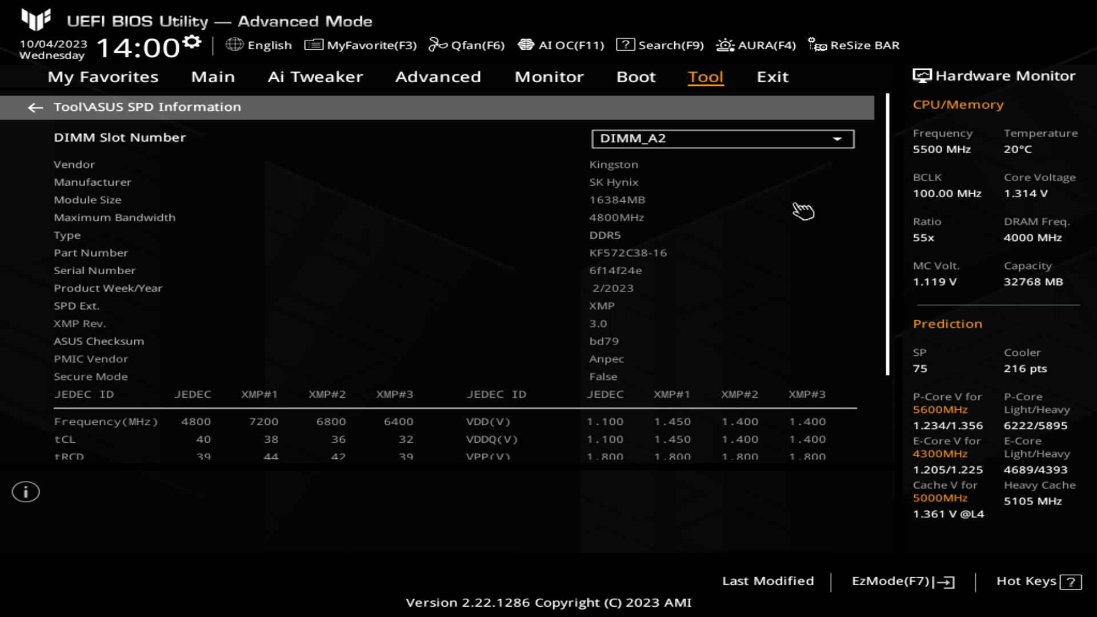Click XMP Rev. 3.0 value

[x=598, y=324]
